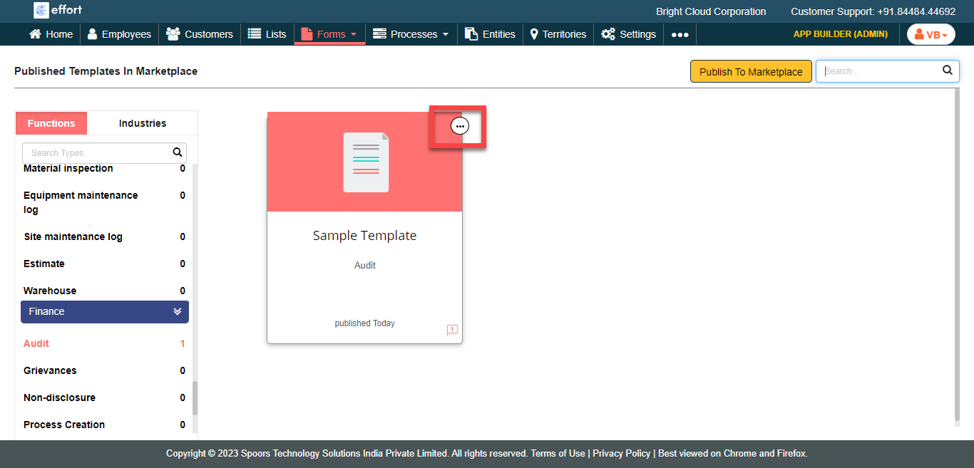Open the Privacy Policy link in footer
Image resolution: width=974 pixels, height=468 pixels.
(x=621, y=453)
